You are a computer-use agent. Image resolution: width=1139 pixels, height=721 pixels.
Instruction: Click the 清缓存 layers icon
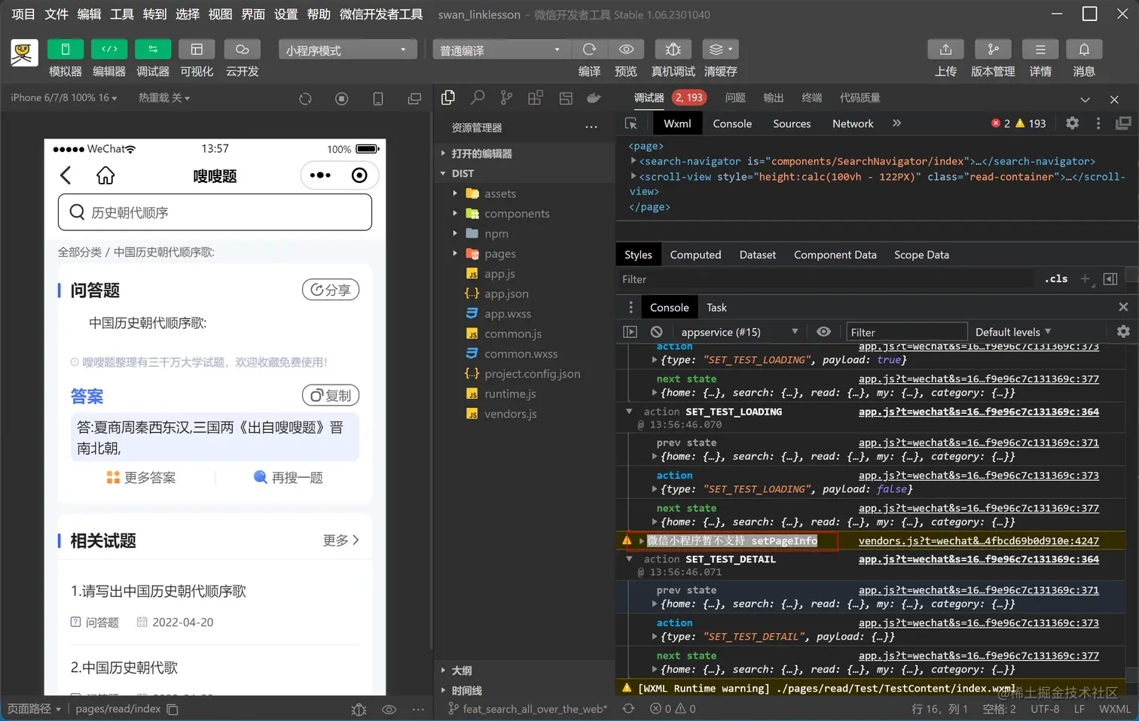pyautogui.click(x=720, y=49)
